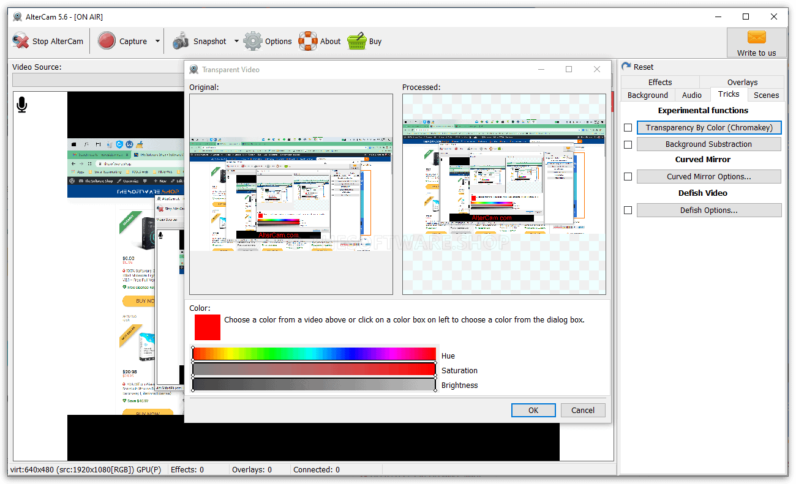796x484 pixels.
Task: Confirm with the OK button
Action: click(533, 410)
